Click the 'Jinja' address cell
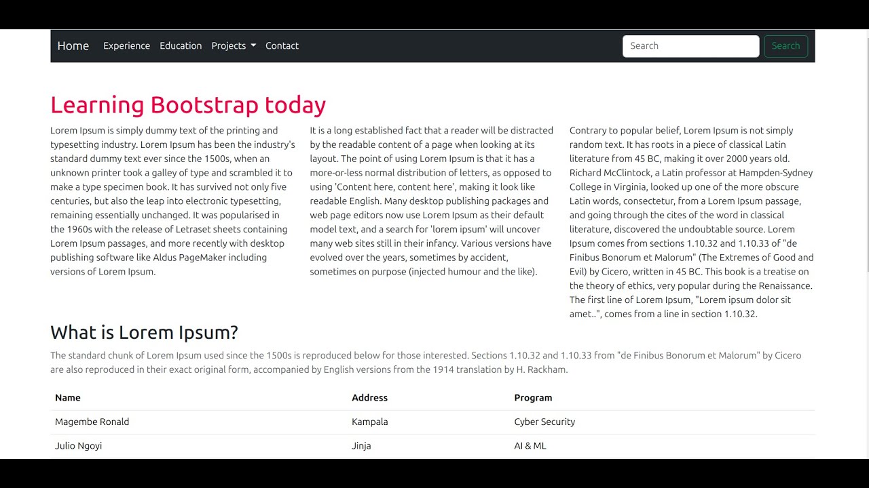This screenshot has width=869, height=488. point(428,446)
